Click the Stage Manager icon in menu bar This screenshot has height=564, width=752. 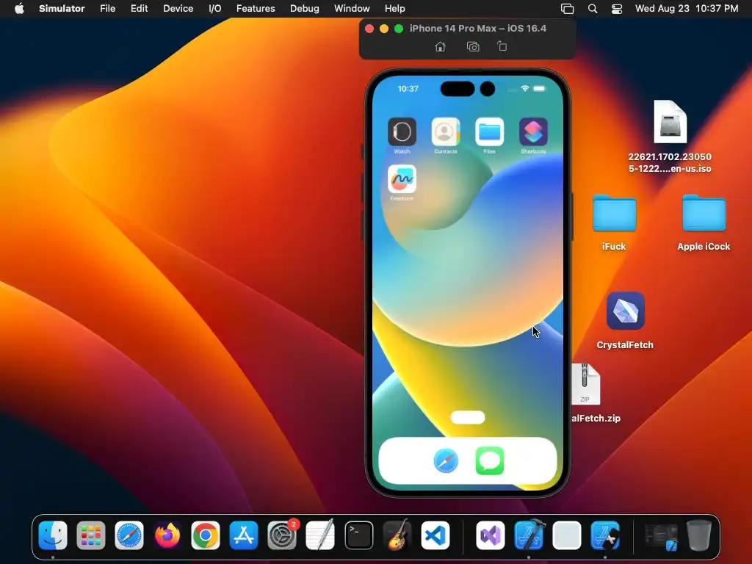(x=568, y=9)
